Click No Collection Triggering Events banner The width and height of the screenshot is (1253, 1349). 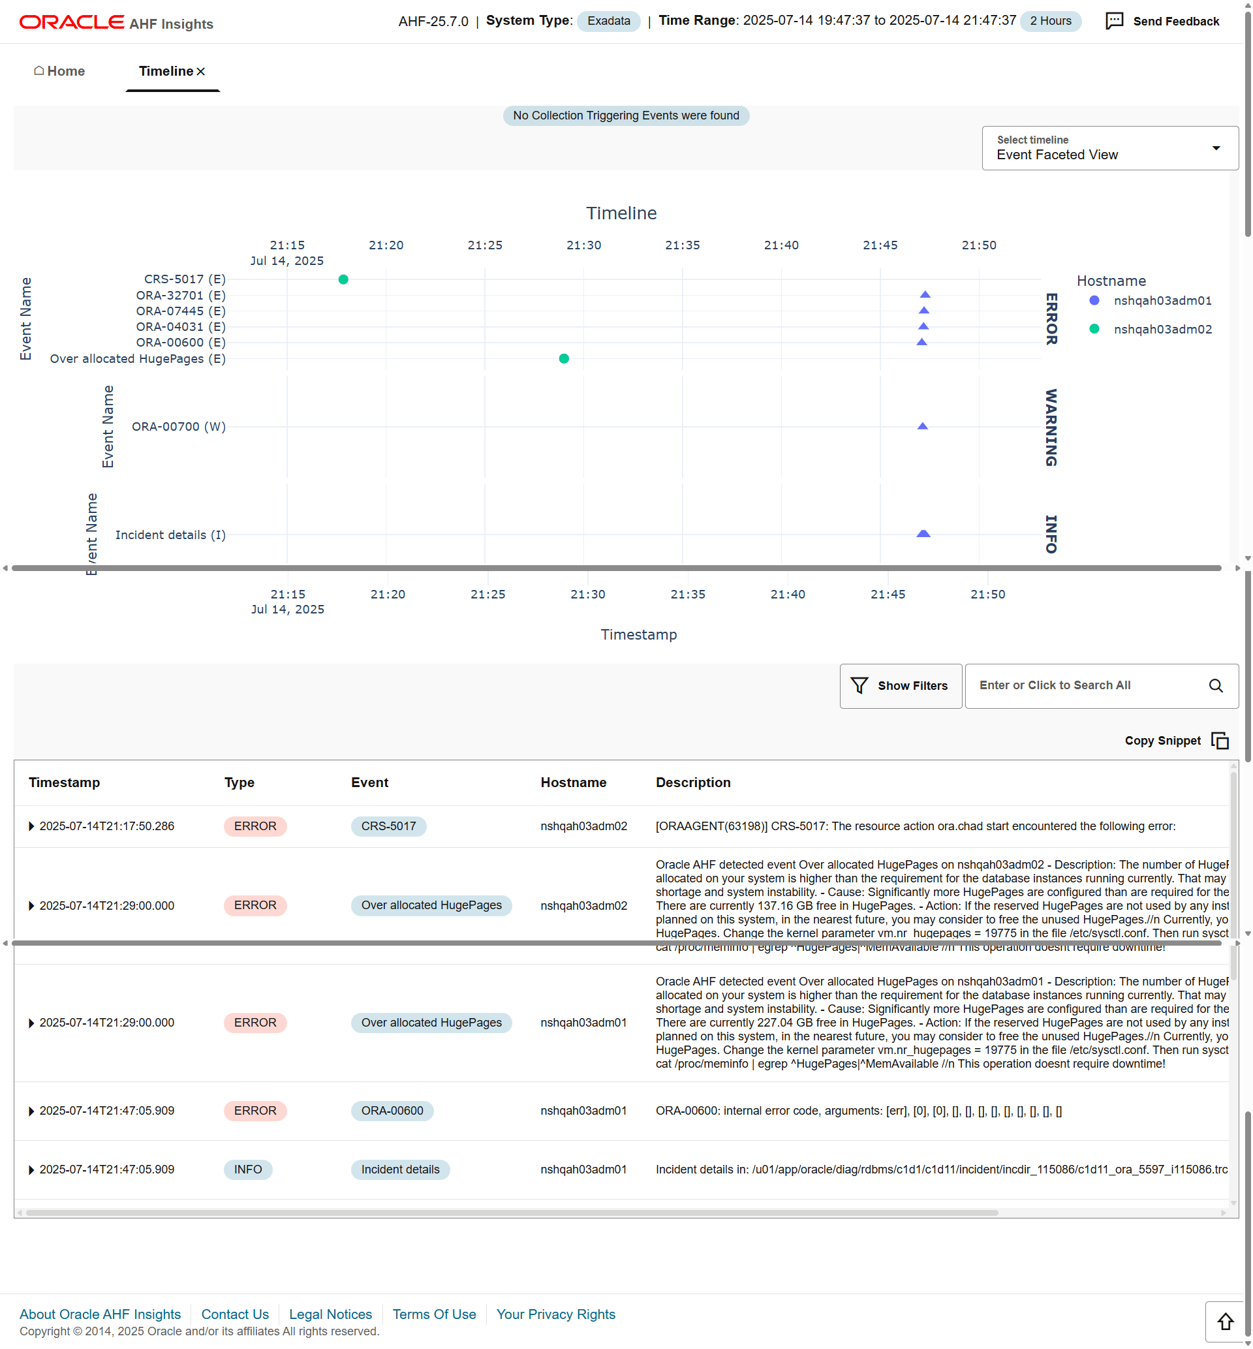(x=626, y=116)
